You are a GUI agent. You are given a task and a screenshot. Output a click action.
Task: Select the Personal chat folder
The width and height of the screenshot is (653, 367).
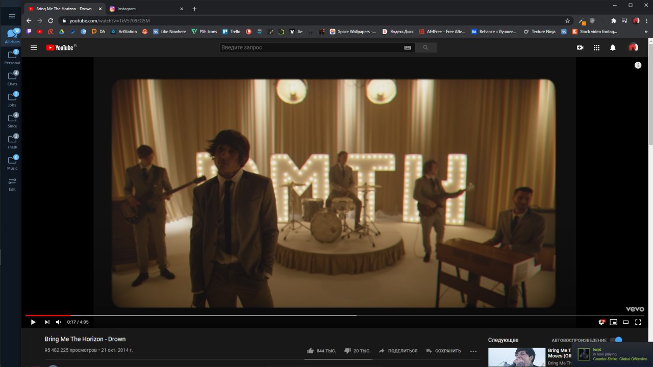coord(12,57)
